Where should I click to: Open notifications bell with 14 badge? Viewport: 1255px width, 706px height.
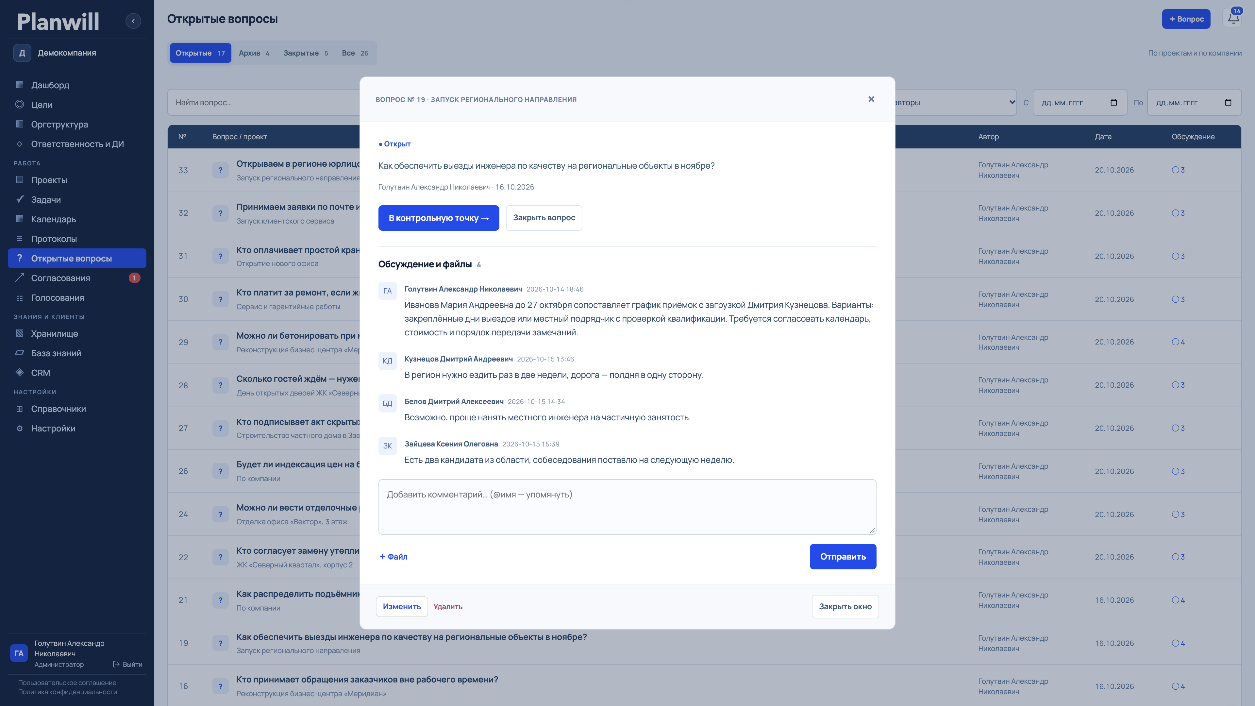(x=1233, y=19)
